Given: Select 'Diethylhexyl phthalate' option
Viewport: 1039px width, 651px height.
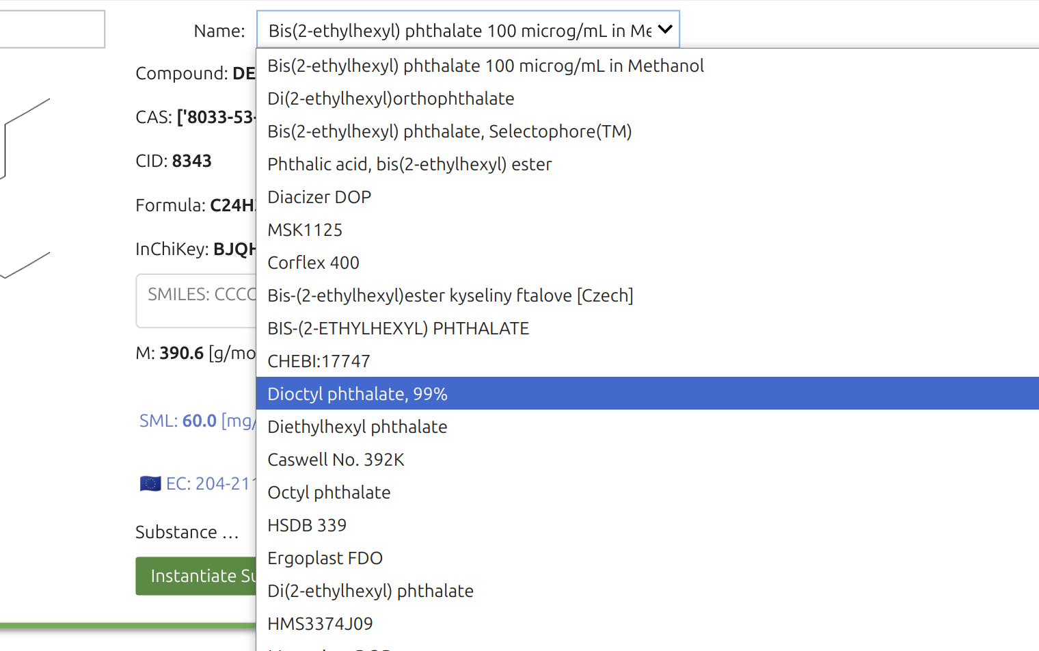Looking at the screenshot, I should coord(647,427).
